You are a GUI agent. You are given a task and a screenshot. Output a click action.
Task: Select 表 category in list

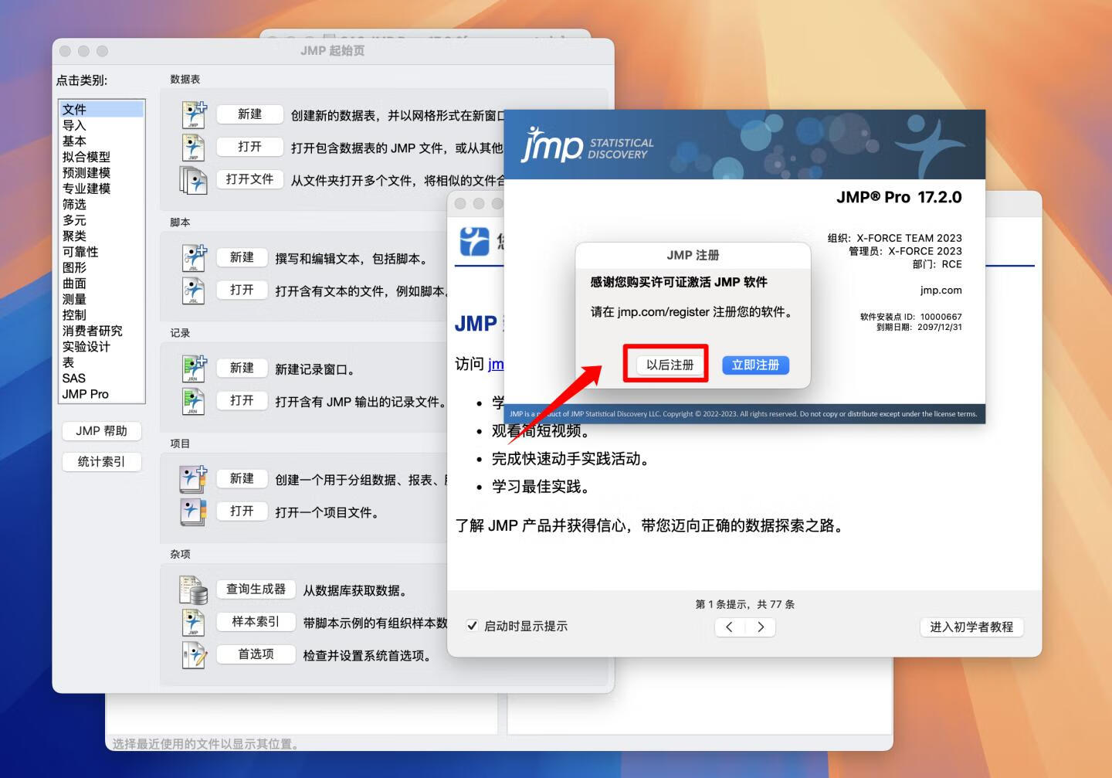pos(101,363)
